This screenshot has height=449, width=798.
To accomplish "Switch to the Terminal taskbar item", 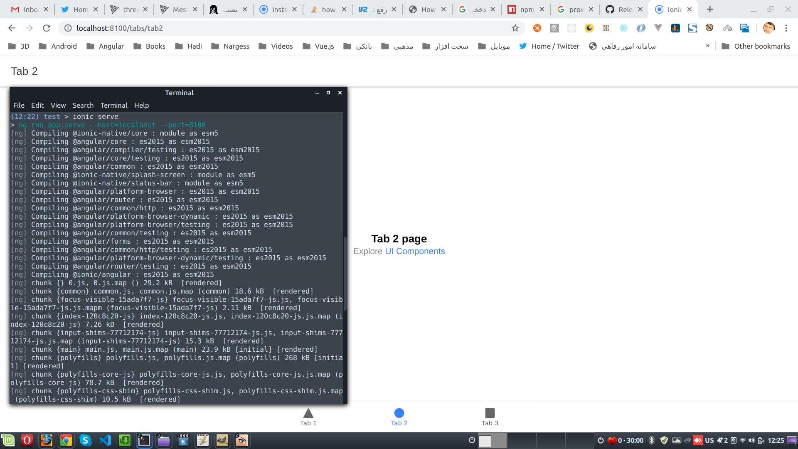I will (x=144, y=440).
